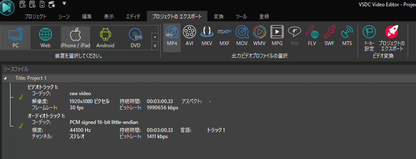Click the raw video codec value
Image resolution: width=416 pixels, height=159 pixels.
[x=80, y=93]
